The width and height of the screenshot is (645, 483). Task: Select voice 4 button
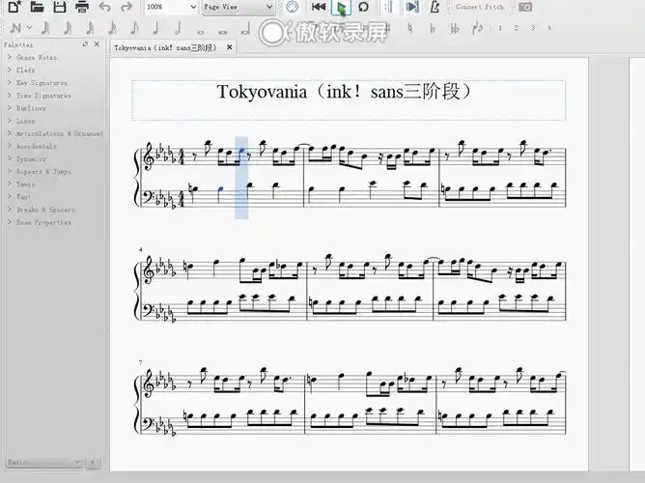pyautogui.click(x=549, y=28)
